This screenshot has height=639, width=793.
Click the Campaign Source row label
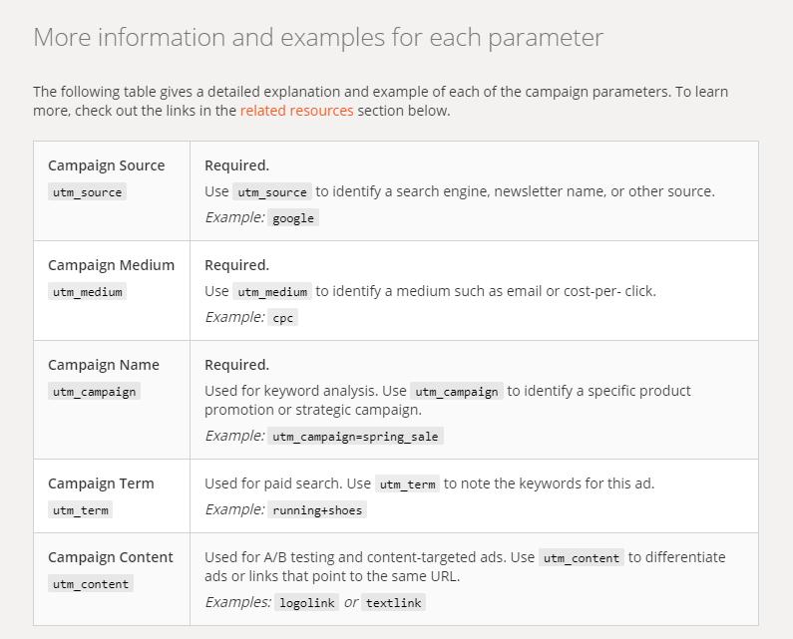(107, 165)
